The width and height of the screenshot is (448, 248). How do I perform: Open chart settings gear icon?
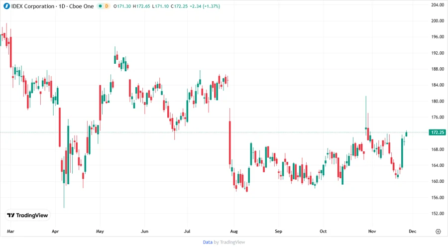438,232
